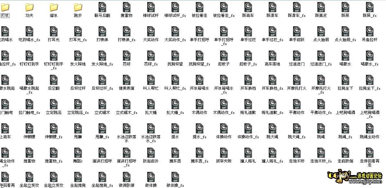386x188 pixels.
Task: Click the 钉钉钉到手 BIP file icon
Action: point(29,56)
